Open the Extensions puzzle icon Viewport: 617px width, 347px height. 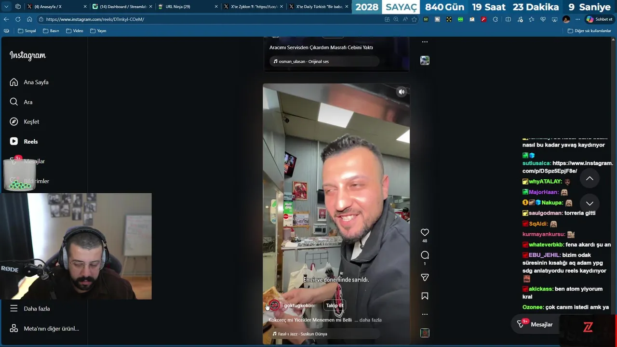pos(495,19)
